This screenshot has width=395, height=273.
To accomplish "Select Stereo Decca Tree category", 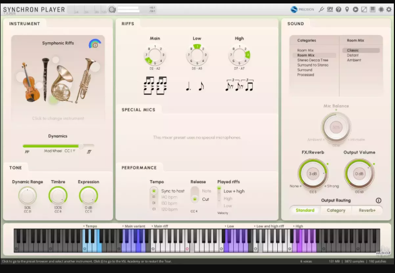I will coord(313,60).
